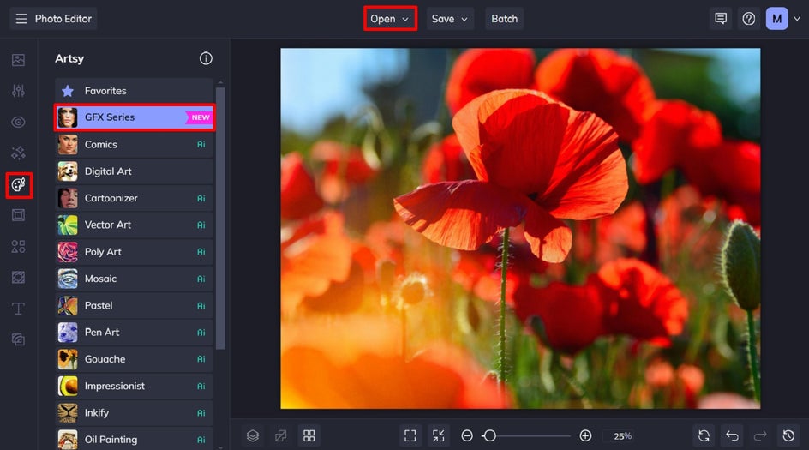Screen dimensions: 809x450
Task: Select the Digital Art category
Action: point(135,171)
